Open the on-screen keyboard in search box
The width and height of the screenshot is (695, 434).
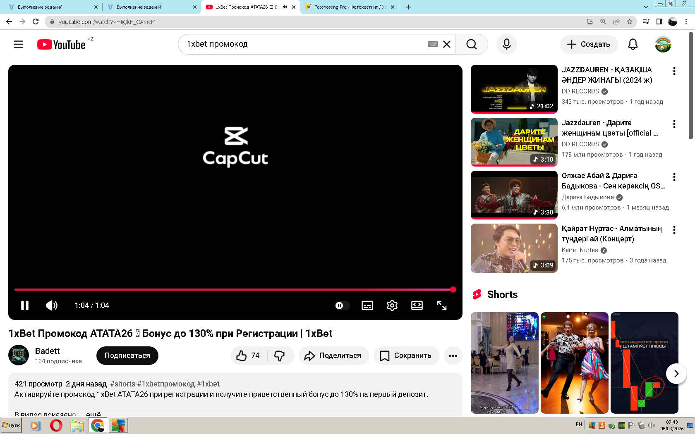click(x=433, y=44)
